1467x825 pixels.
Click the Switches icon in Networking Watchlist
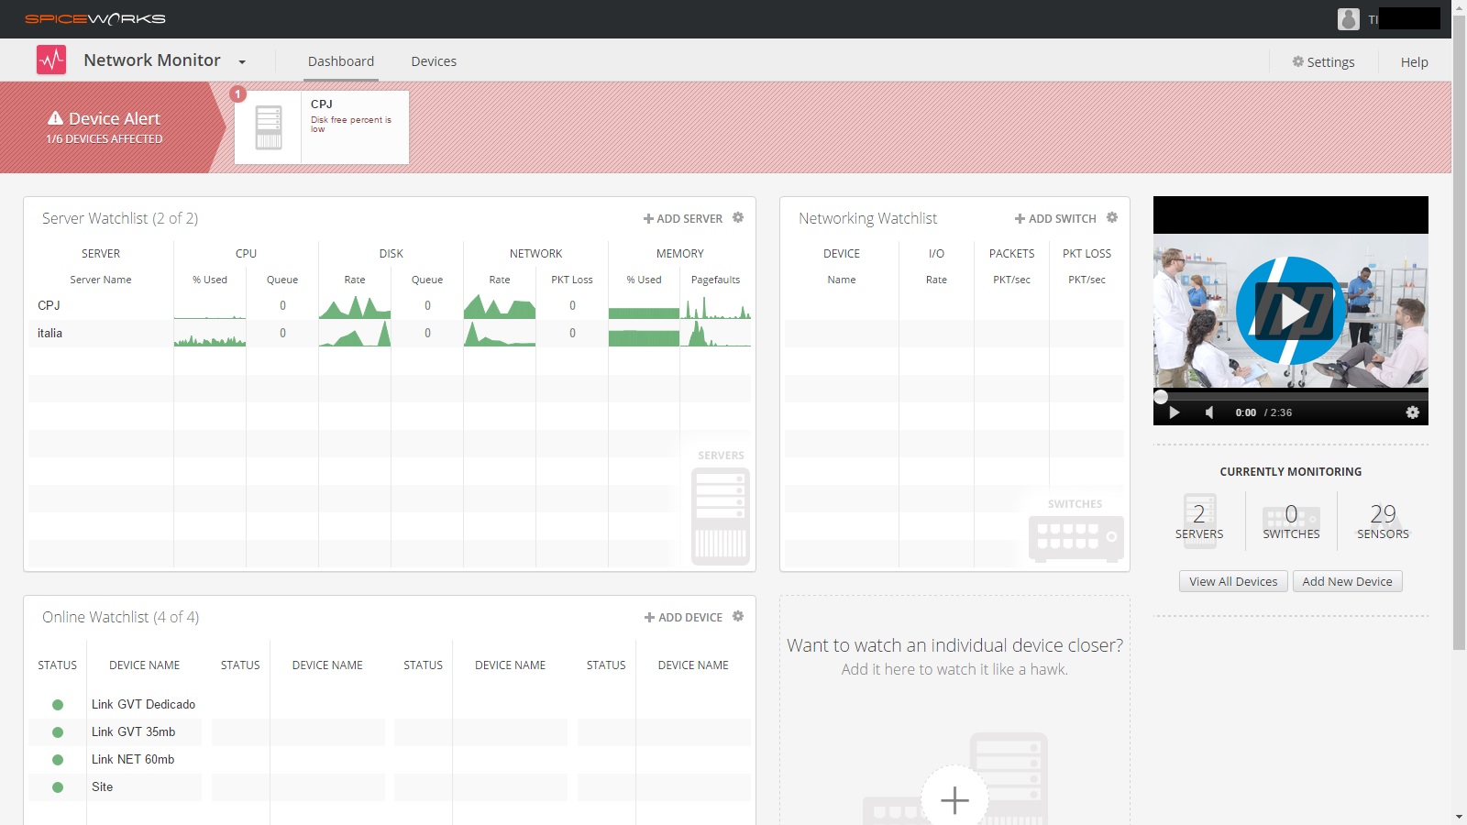(1075, 536)
